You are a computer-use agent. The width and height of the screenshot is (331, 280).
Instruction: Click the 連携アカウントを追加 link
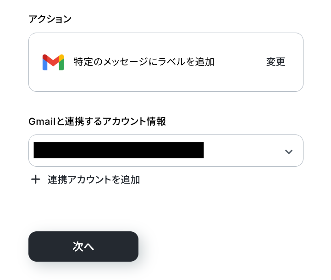pyautogui.click(x=94, y=179)
